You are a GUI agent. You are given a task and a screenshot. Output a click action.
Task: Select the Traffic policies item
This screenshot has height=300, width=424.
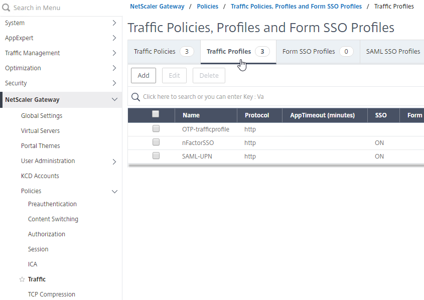pos(37,279)
